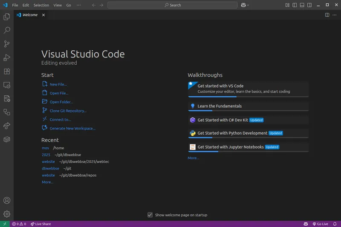Click the Clone Git Repository... link
The height and width of the screenshot is (227, 341).
[x=68, y=111]
